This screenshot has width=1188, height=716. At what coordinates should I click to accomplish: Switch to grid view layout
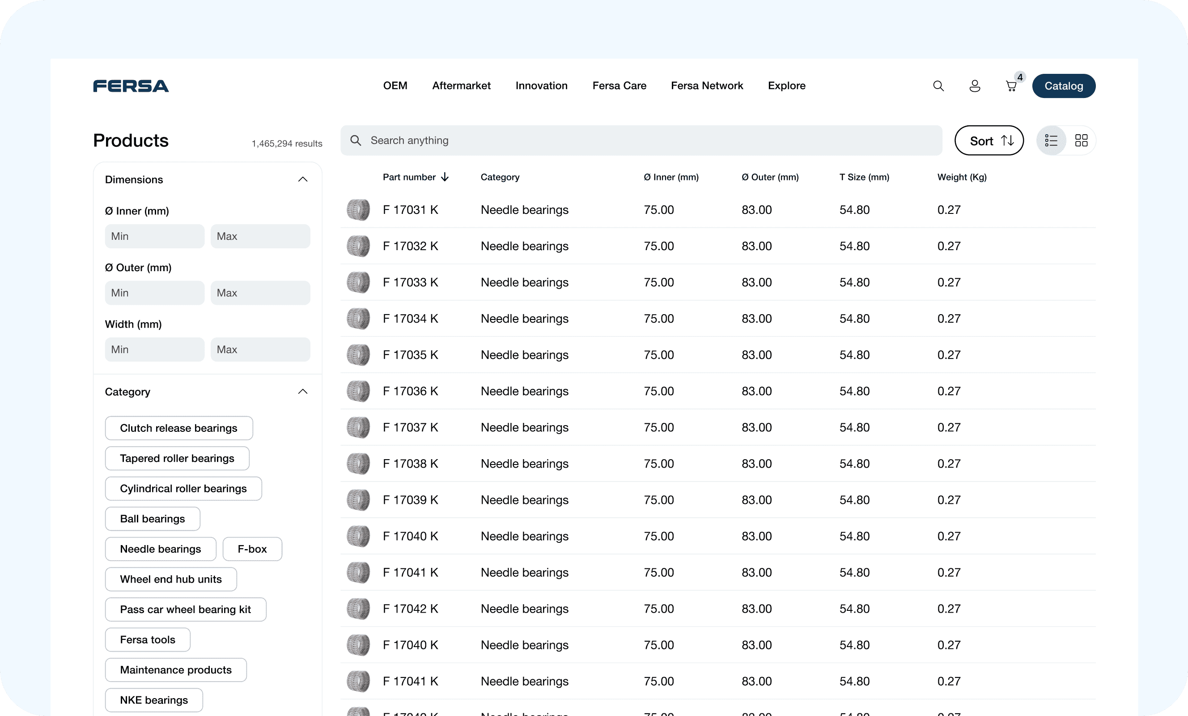[1081, 141]
